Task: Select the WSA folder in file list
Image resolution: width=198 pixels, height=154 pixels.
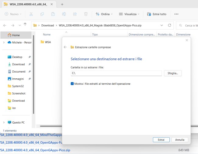Action: (48, 42)
